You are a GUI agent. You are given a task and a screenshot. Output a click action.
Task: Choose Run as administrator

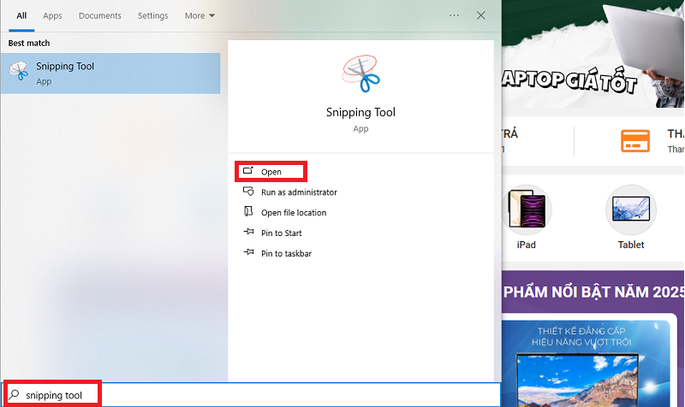pyautogui.click(x=299, y=192)
